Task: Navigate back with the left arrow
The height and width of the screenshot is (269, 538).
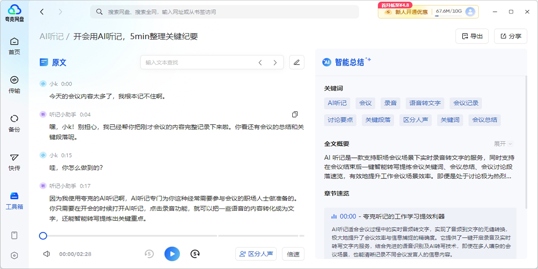Action: pos(42,12)
